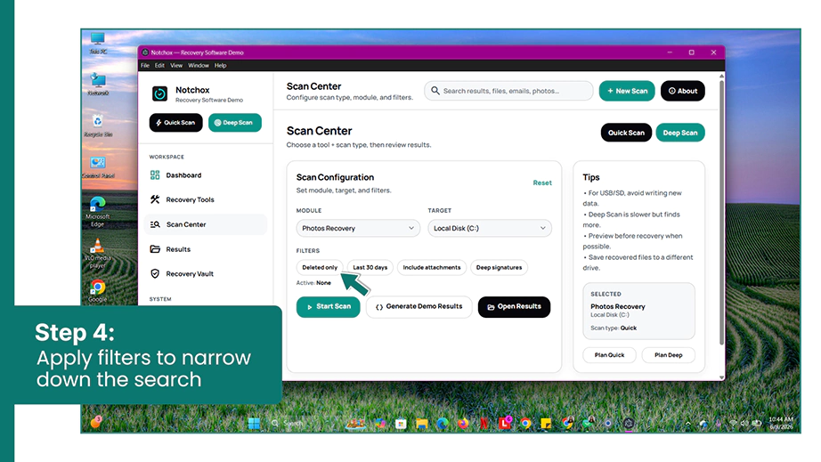Click the Open Results button
The image size is (821, 462).
coord(514,306)
